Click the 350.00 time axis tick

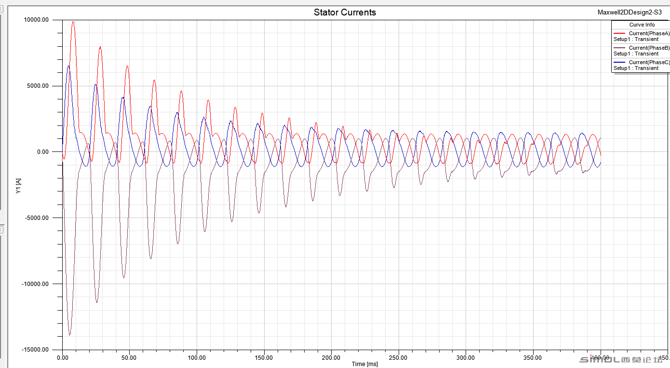point(533,358)
